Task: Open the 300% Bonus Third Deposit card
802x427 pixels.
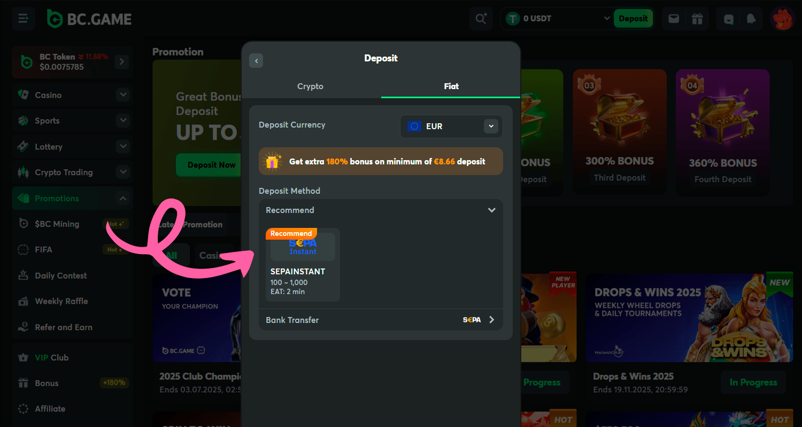Action: pyautogui.click(x=620, y=132)
